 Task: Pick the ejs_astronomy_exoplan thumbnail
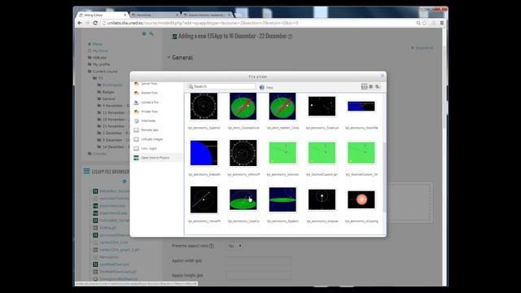[322, 199]
